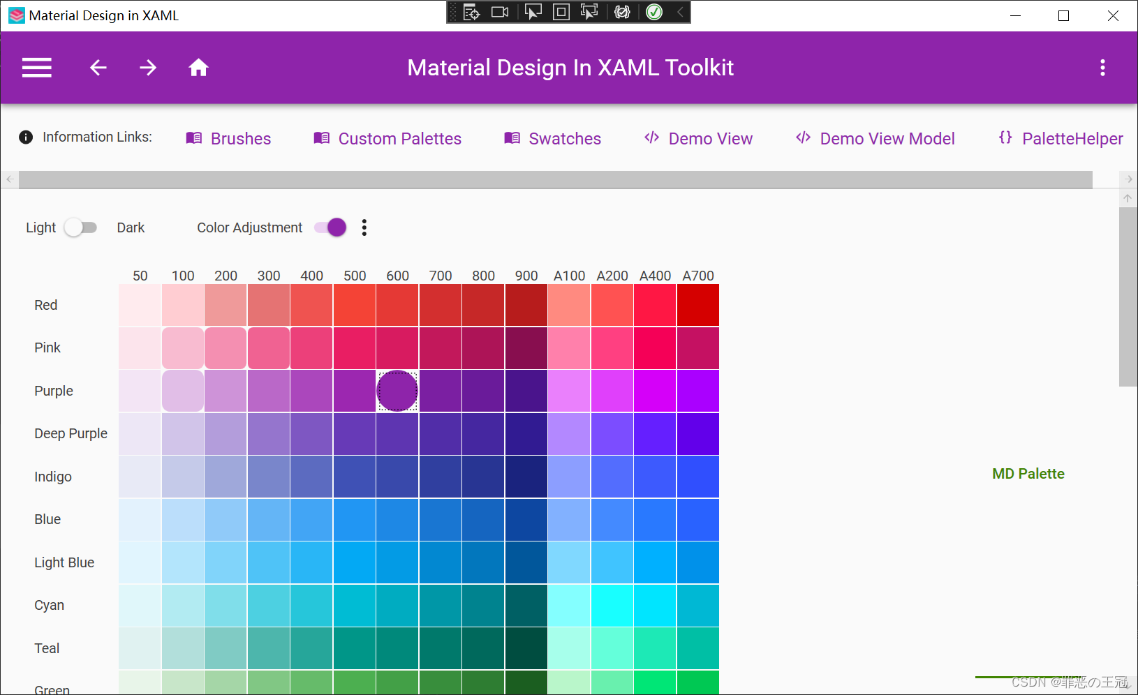Select the Pink A200 color swatch

tap(612, 348)
